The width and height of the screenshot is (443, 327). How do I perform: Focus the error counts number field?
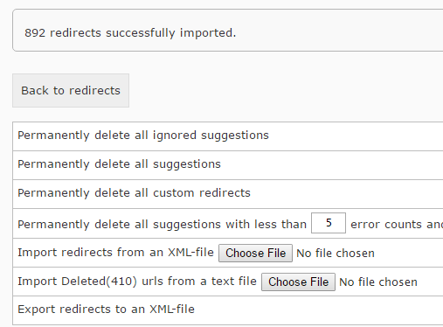[329, 223]
